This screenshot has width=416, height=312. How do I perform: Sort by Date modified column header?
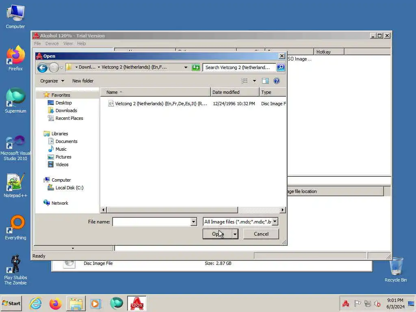[235, 92]
